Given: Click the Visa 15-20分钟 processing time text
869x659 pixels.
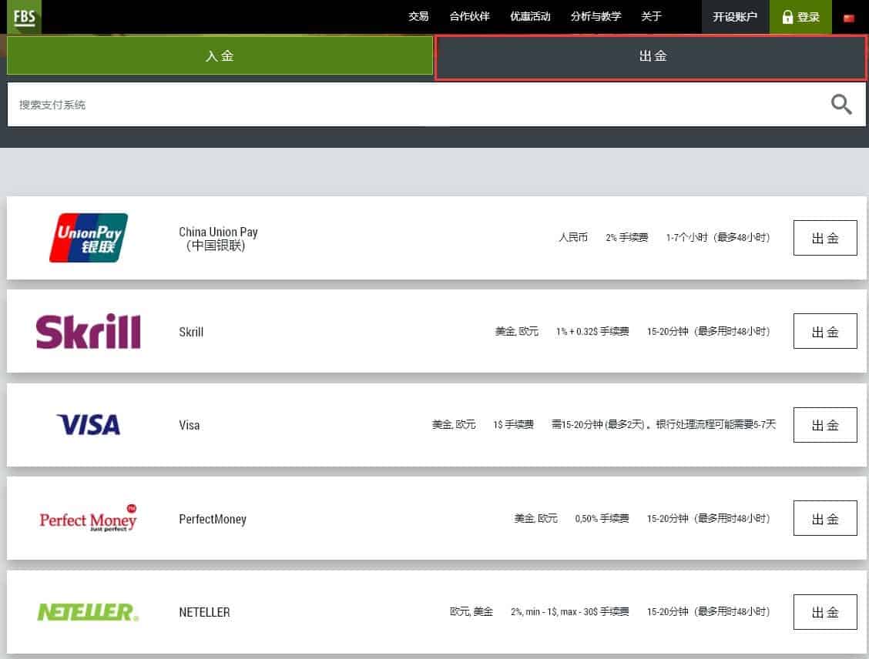Looking at the screenshot, I should [x=663, y=425].
